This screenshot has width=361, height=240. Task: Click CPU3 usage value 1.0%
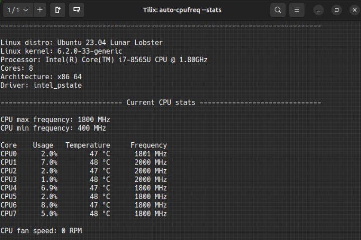(49, 180)
